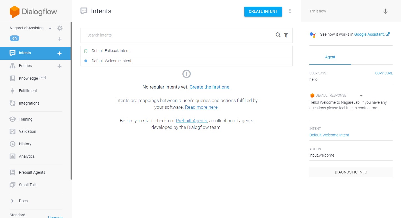Viewport: 401px width, 218px height.
Task: Open Knowledge beta section
Action: pos(32,78)
